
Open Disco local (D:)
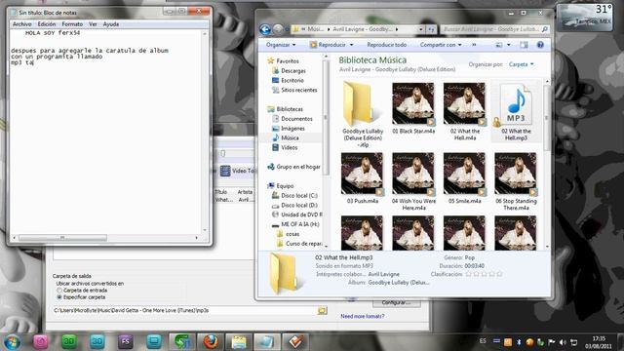299,205
